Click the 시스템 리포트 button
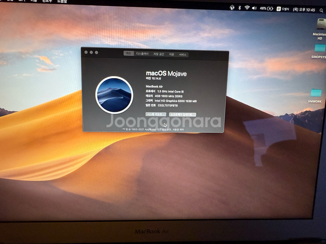326x244 pixels. coord(156,114)
